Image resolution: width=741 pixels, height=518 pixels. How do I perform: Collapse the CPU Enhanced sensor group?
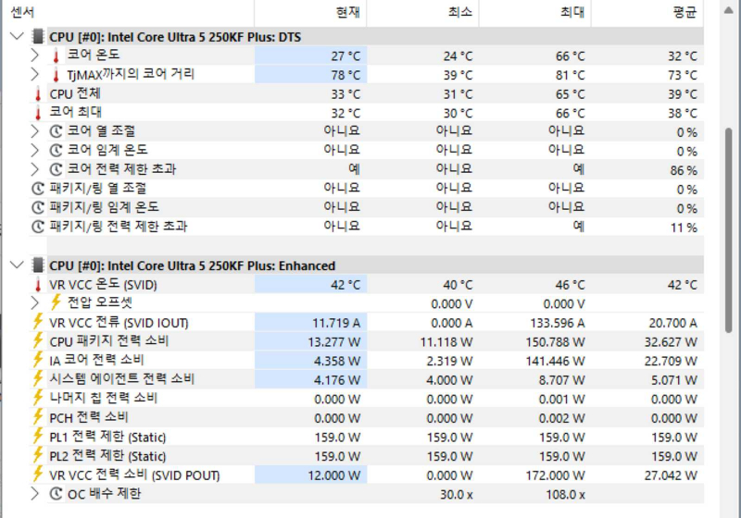16,265
